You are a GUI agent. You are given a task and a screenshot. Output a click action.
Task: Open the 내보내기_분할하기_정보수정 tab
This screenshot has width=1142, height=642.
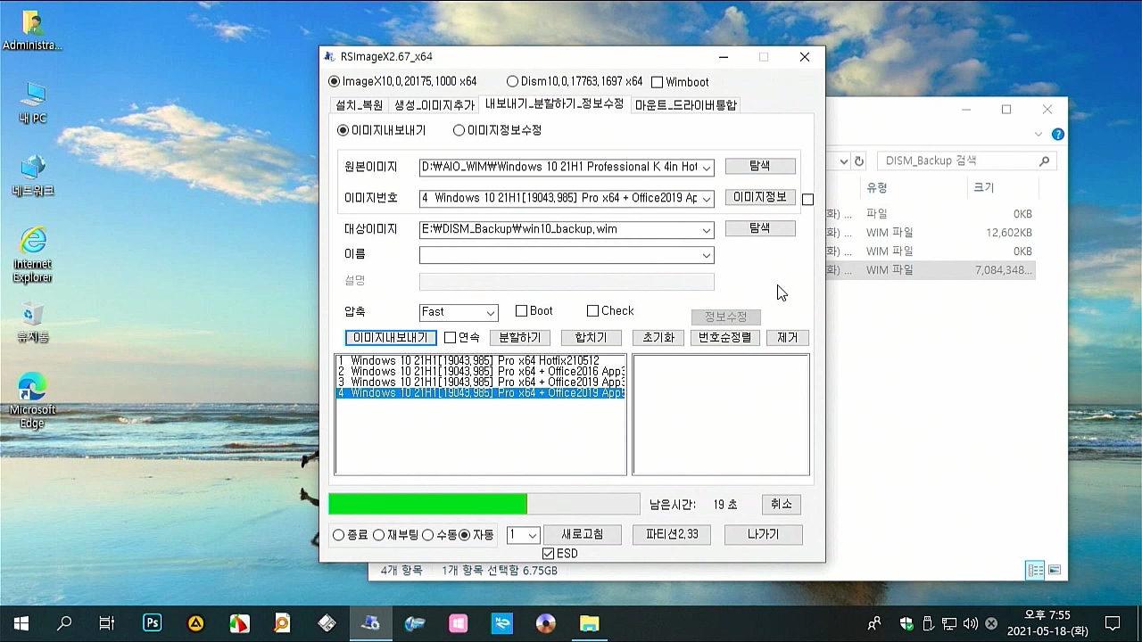(x=554, y=104)
